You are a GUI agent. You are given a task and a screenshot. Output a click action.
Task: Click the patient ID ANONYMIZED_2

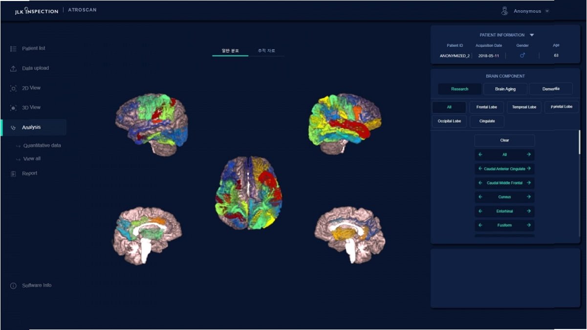point(455,56)
